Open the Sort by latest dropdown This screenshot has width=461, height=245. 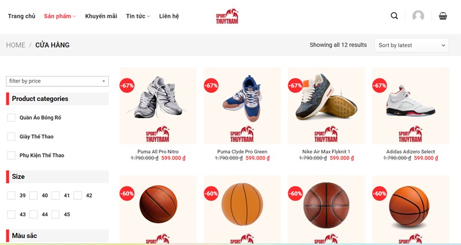pyautogui.click(x=411, y=46)
